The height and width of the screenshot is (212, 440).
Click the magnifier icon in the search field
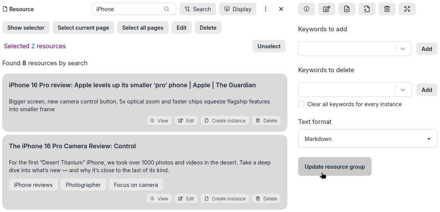click(x=167, y=9)
